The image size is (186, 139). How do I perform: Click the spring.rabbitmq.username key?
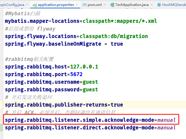tap(42, 82)
